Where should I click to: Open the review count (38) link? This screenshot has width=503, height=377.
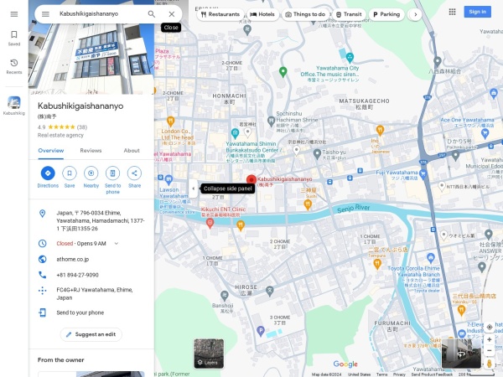tap(82, 127)
